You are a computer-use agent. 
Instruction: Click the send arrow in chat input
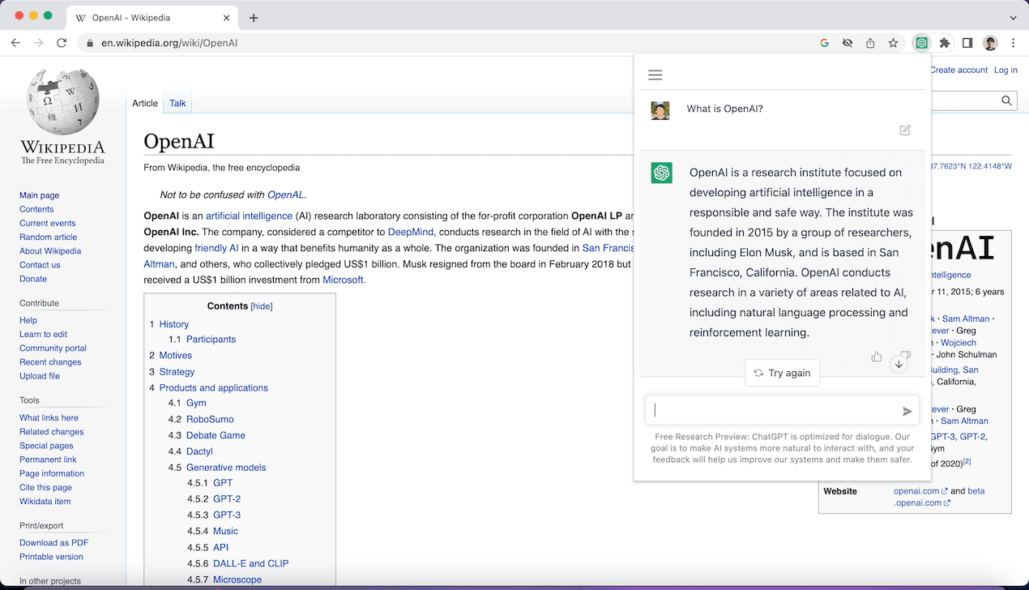[x=907, y=412]
